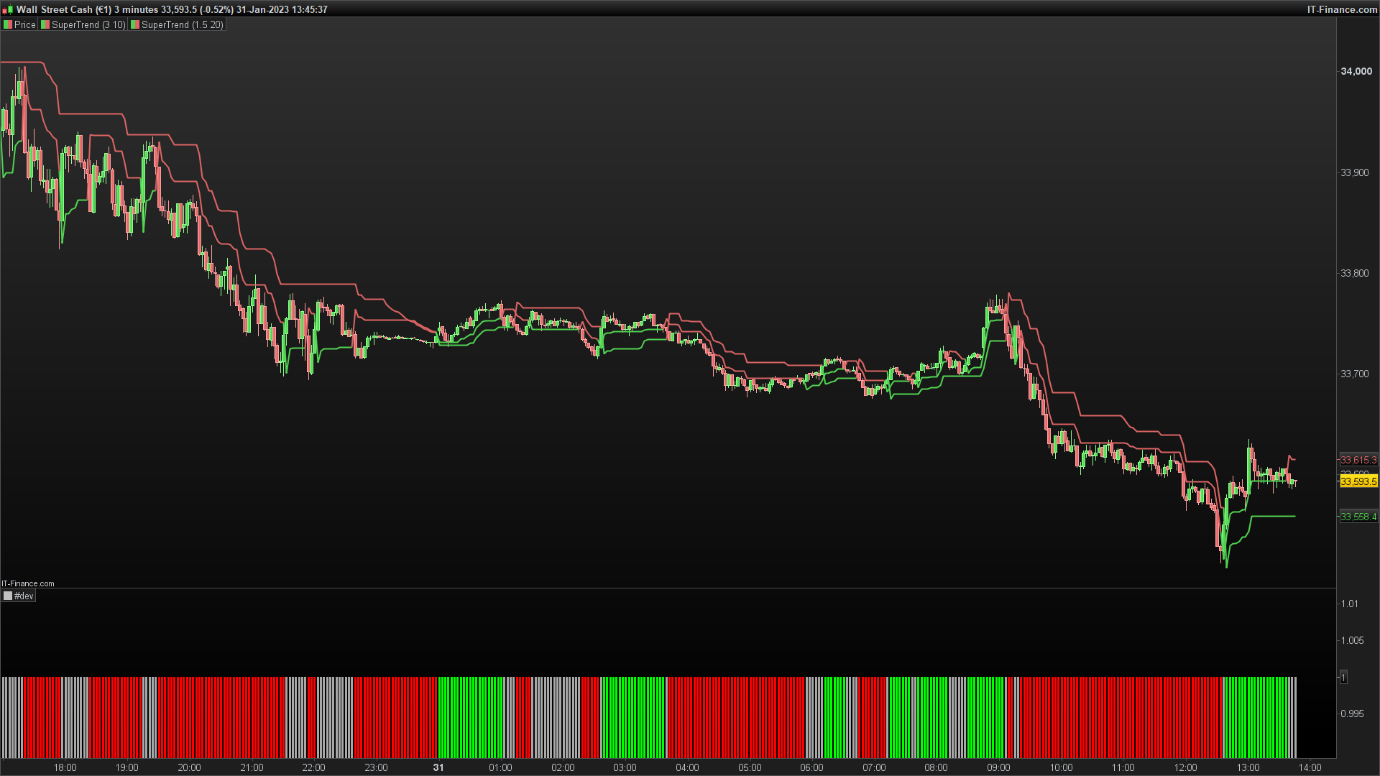Select the #dev indicator label
The height and width of the screenshot is (776, 1380).
point(24,596)
